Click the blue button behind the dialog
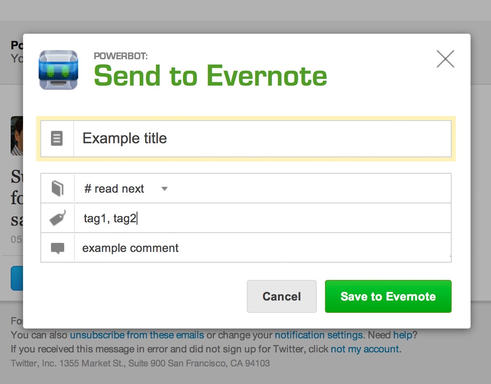The height and width of the screenshot is (384, 491). click(17, 278)
